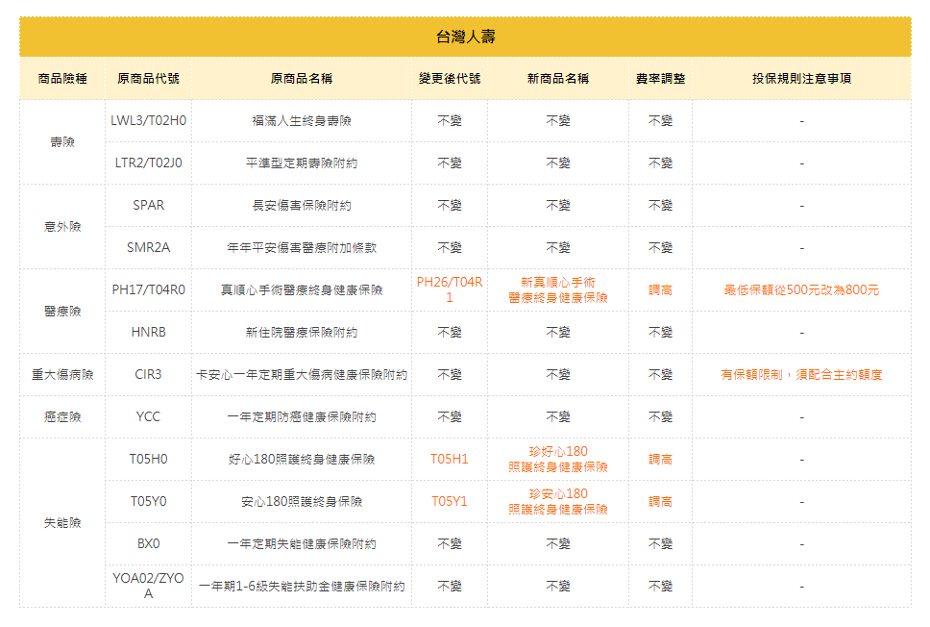Click 變更後代號 不變 in the SPAR row

pyautogui.click(x=450, y=206)
